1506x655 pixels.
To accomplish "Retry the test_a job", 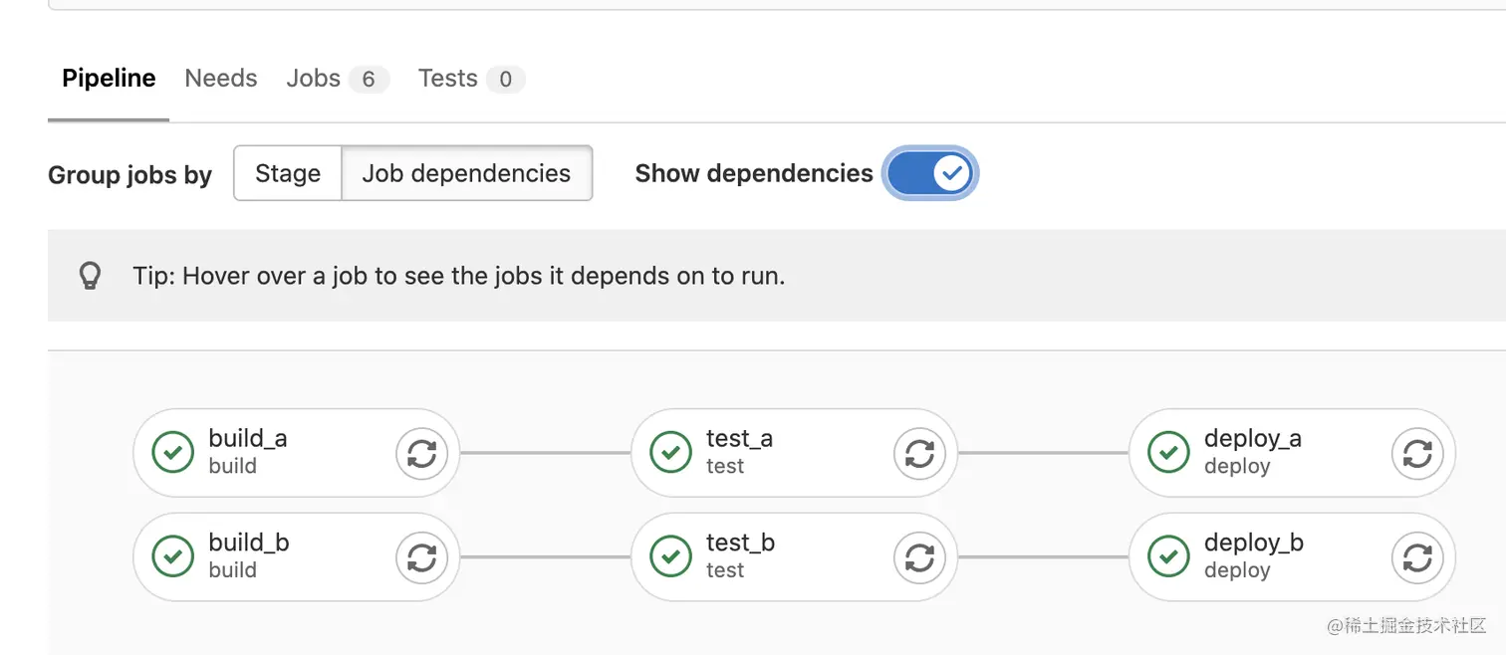I will [x=919, y=454].
